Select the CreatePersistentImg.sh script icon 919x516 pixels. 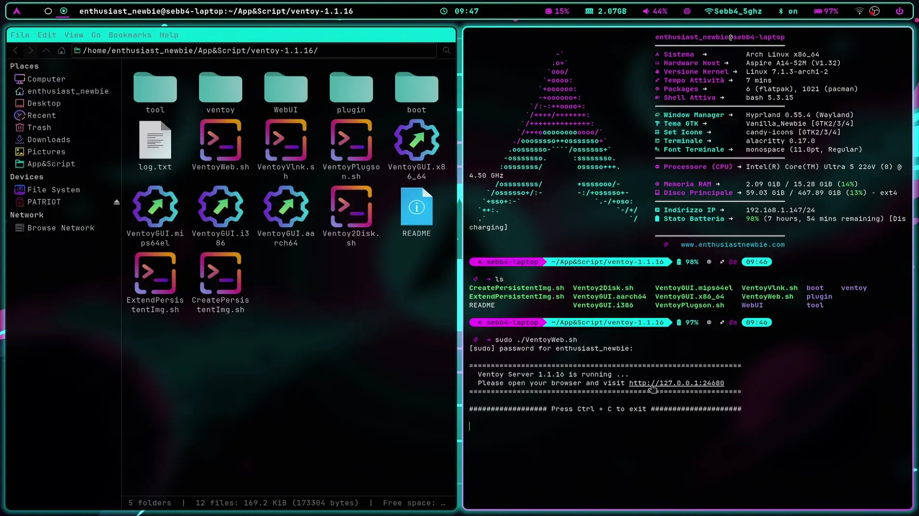coord(221,273)
